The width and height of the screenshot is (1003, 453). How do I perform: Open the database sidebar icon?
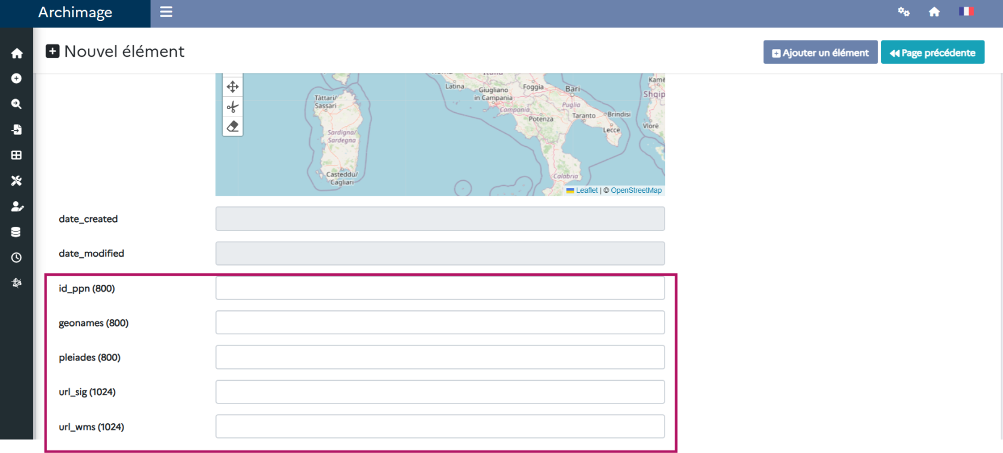click(x=17, y=232)
